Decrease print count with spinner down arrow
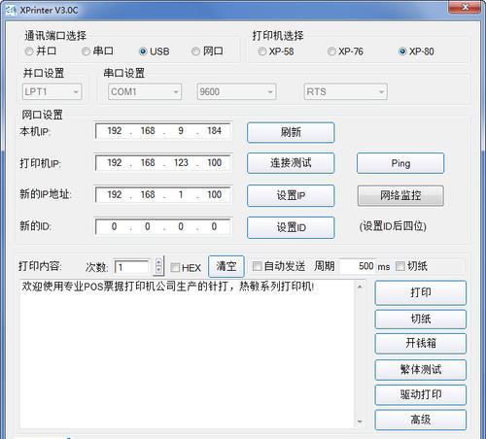Image resolution: width=486 pixels, height=439 pixels. coord(158,270)
